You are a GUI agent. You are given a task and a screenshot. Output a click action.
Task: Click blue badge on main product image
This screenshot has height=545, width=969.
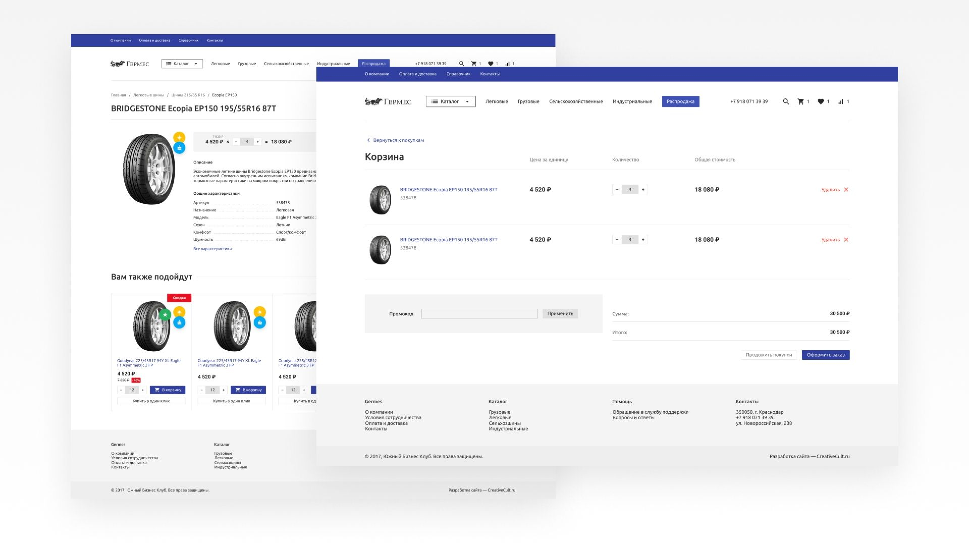(179, 148)
